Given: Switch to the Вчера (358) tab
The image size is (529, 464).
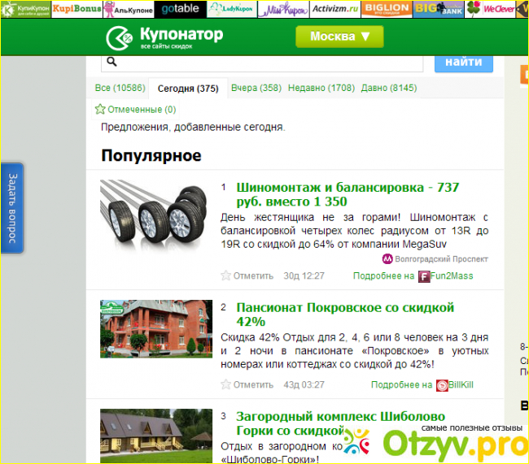Looking at the screenshot, I should point(256,88).
